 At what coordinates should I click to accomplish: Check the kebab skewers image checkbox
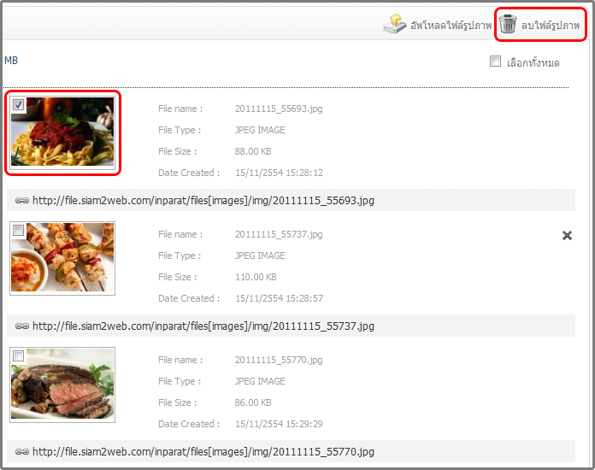pos(18,230)
